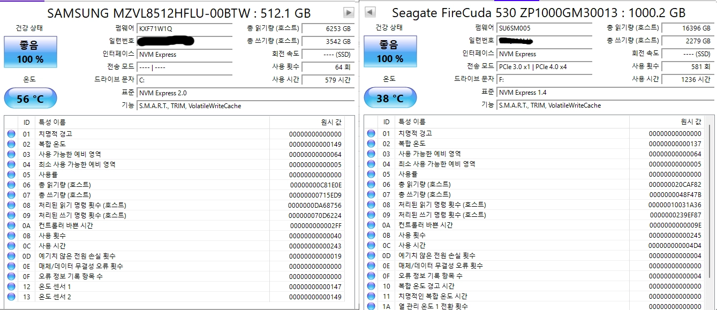Screen dimensions: 717x310
Task: Select Seagate raw value 0000000048F47B
Action: tap(675, 194)
